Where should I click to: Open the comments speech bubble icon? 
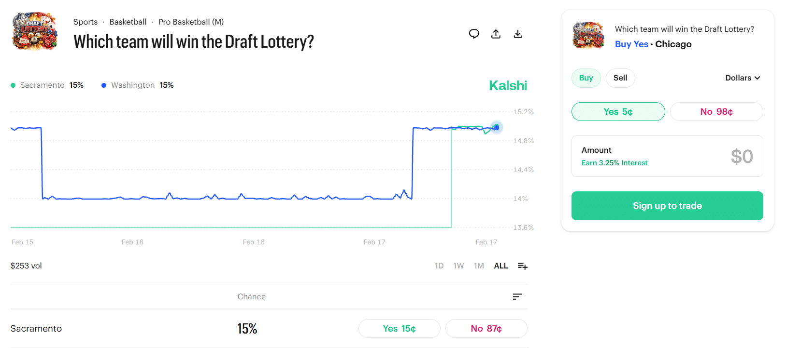(474, 34)
